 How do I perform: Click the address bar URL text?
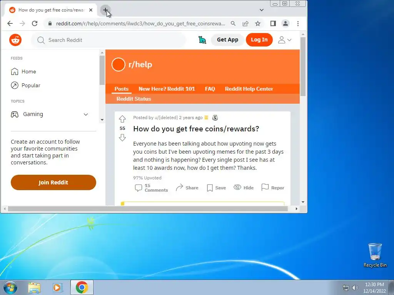[x=140, y=23]
